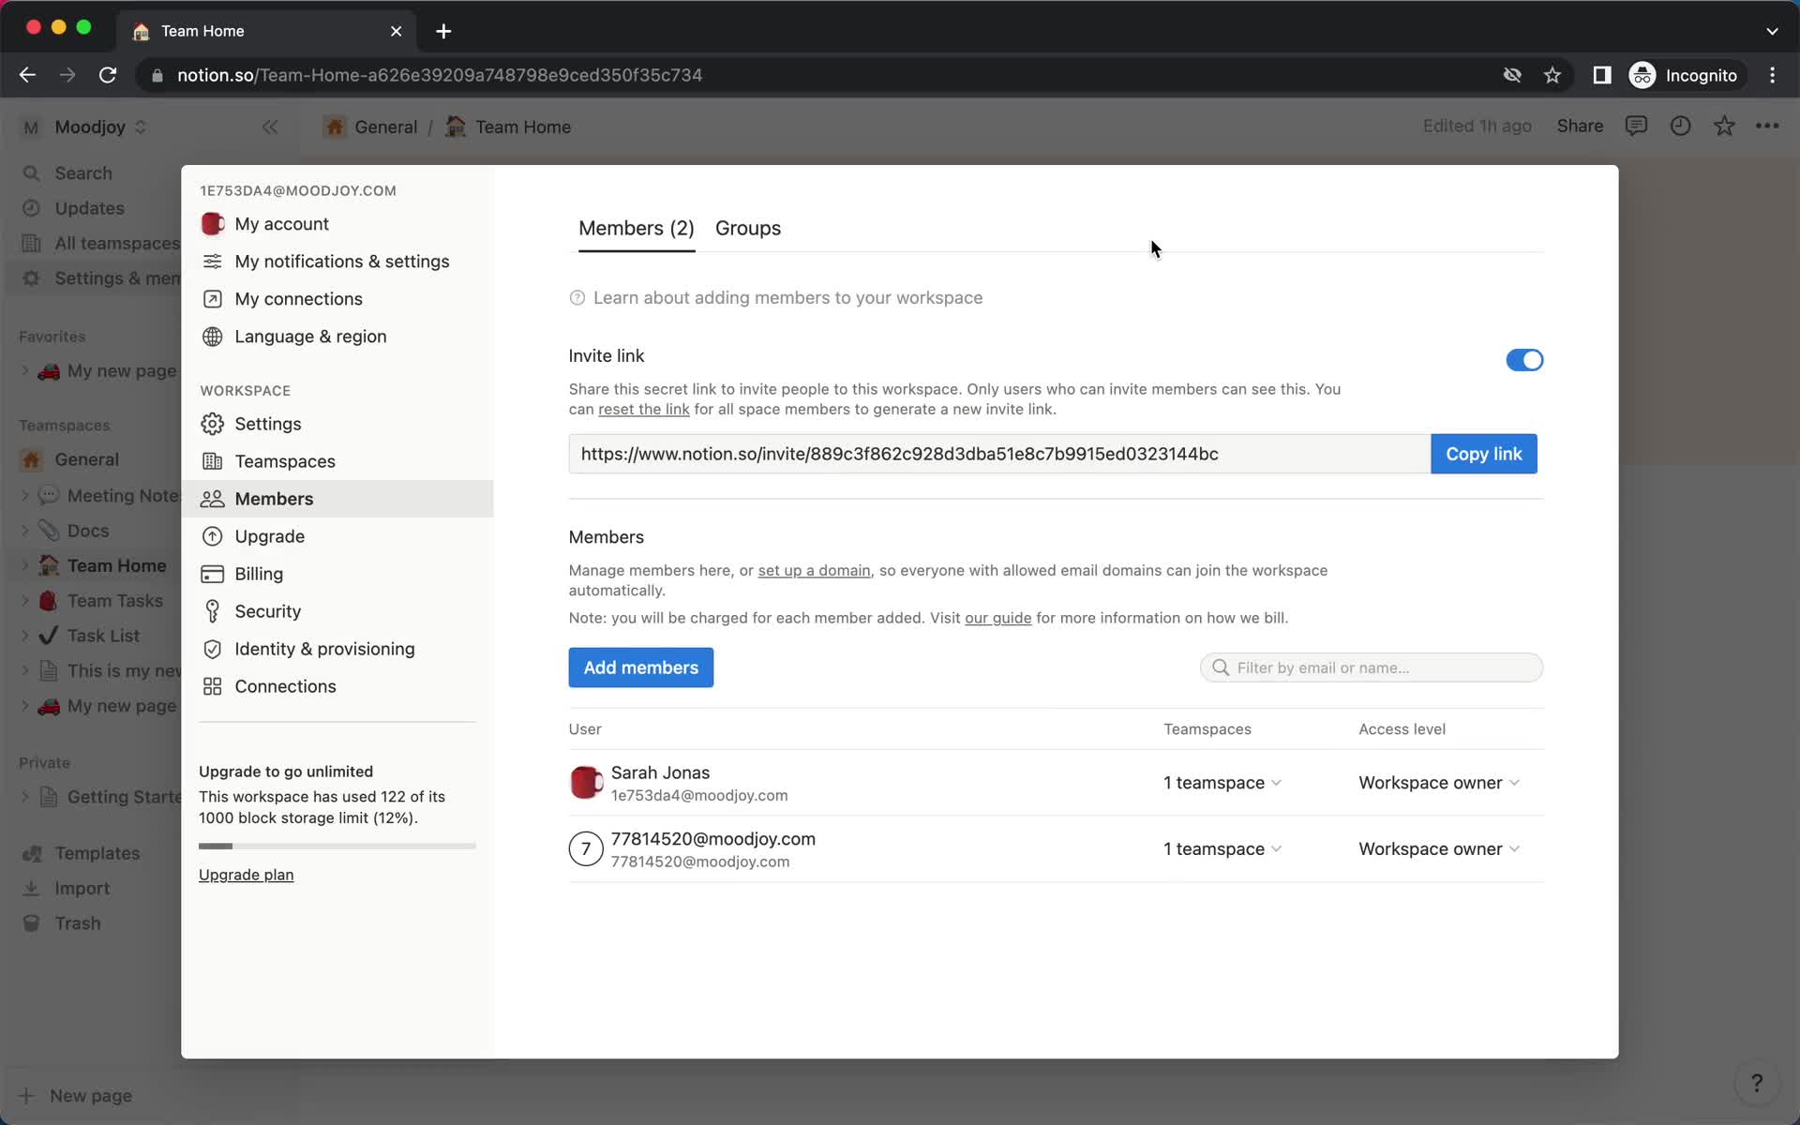Click Search in Notion sidebar
The image size is (1800, 1125).
82,173
